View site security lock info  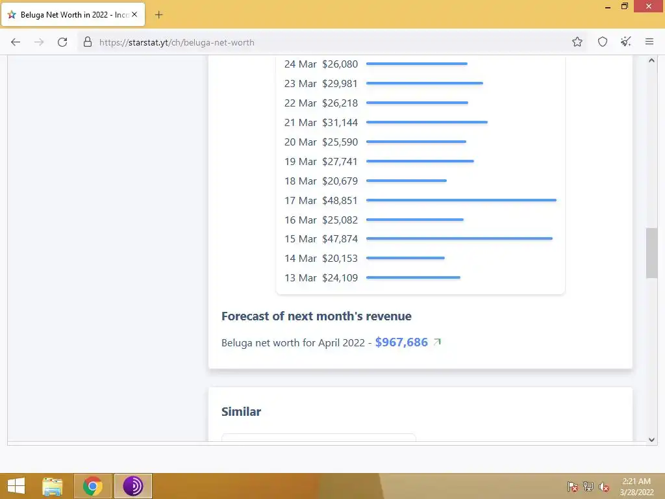click(x=88, y=42)
